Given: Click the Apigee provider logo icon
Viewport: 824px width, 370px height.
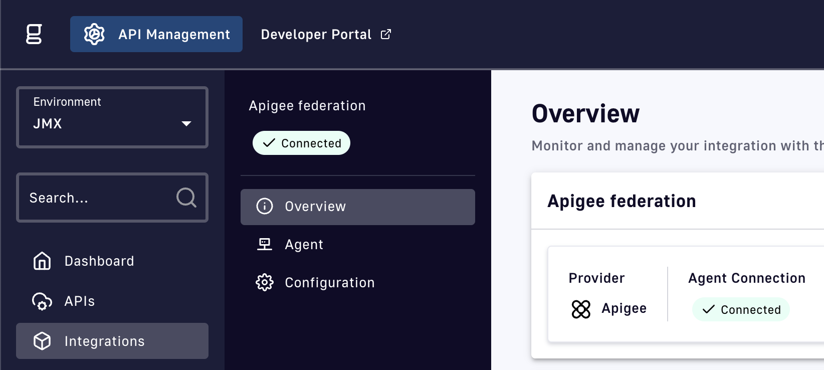Looking at the screenshot, I should point(581,309).
